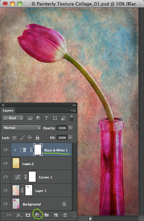The width and height of the screenshot is (144, 221).
Task: Open the layer style fx menu
Action: click(x=19, y=215)
